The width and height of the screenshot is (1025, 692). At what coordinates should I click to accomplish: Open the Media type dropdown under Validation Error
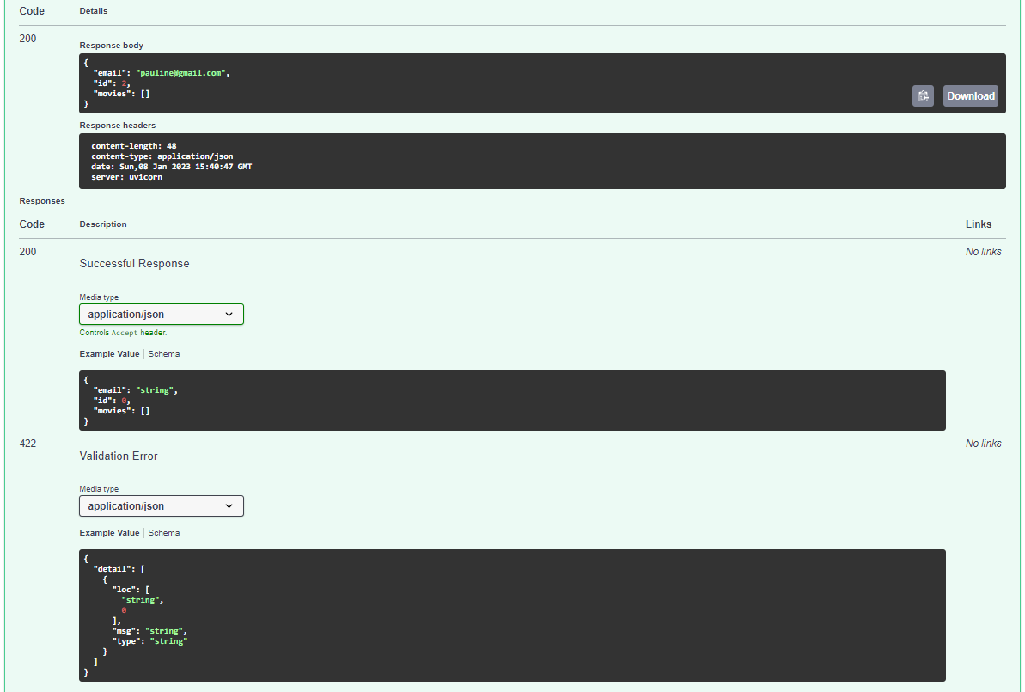point(161,505)
